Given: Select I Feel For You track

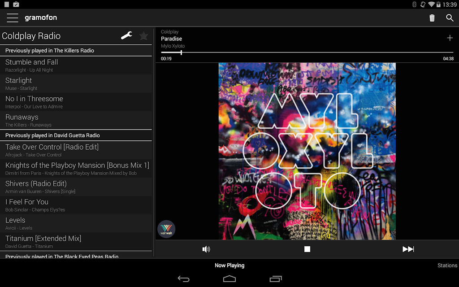Looking at the screenshot, I should [x=76, y=205].
